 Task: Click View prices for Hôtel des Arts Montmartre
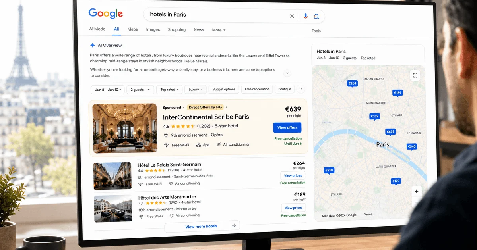(x=293, y=208)
